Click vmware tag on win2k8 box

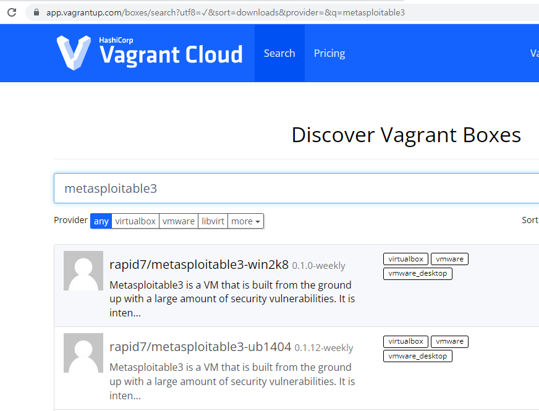(x=449, y=259)
